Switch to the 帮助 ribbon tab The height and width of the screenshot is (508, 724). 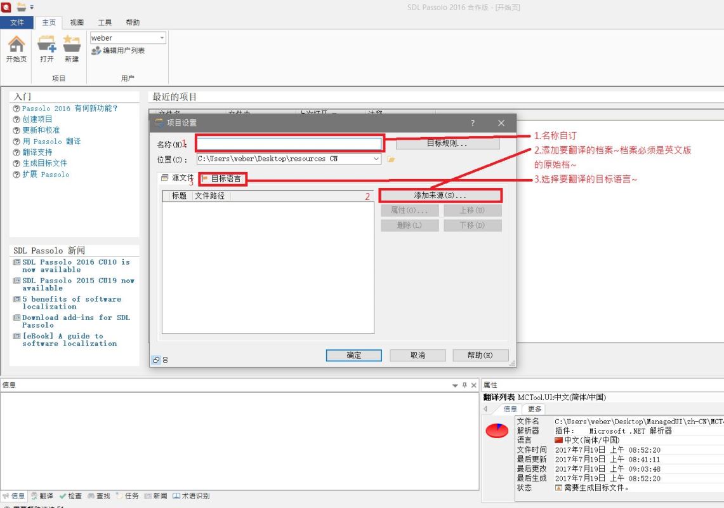[133, 22]
